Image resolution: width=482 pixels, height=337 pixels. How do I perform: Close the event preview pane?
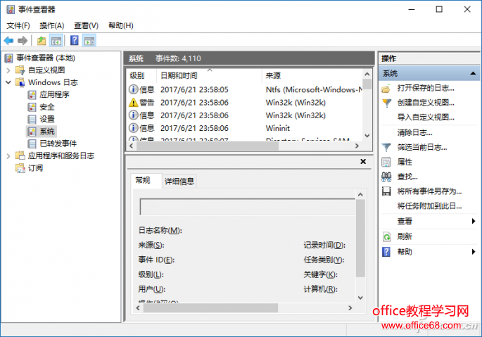[363, 161]
